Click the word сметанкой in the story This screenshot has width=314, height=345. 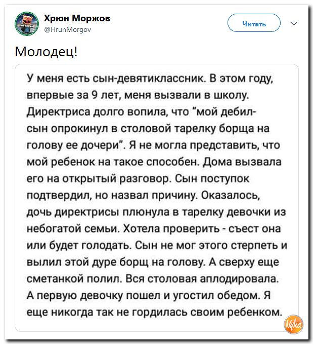54,280
